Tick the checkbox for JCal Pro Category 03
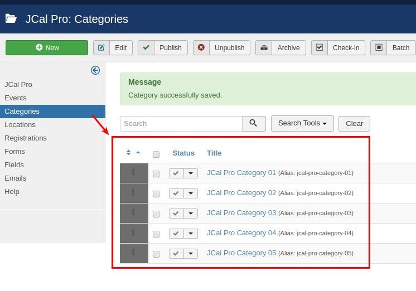416x291 pixels. click(156, 214)
